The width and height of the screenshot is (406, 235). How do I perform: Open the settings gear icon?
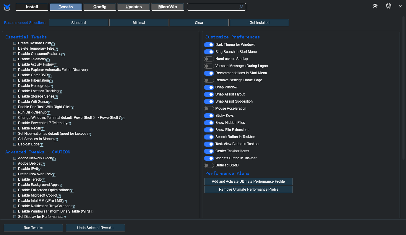coord(388,6)
